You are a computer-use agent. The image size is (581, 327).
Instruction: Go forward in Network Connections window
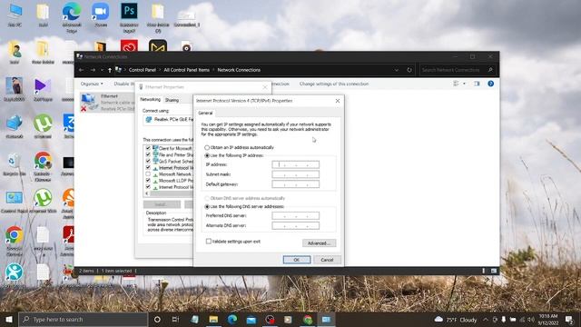[x=93, y=70]
